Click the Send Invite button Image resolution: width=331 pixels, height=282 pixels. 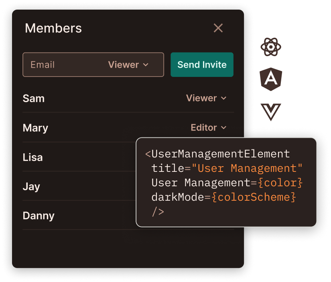pos(202,65)
